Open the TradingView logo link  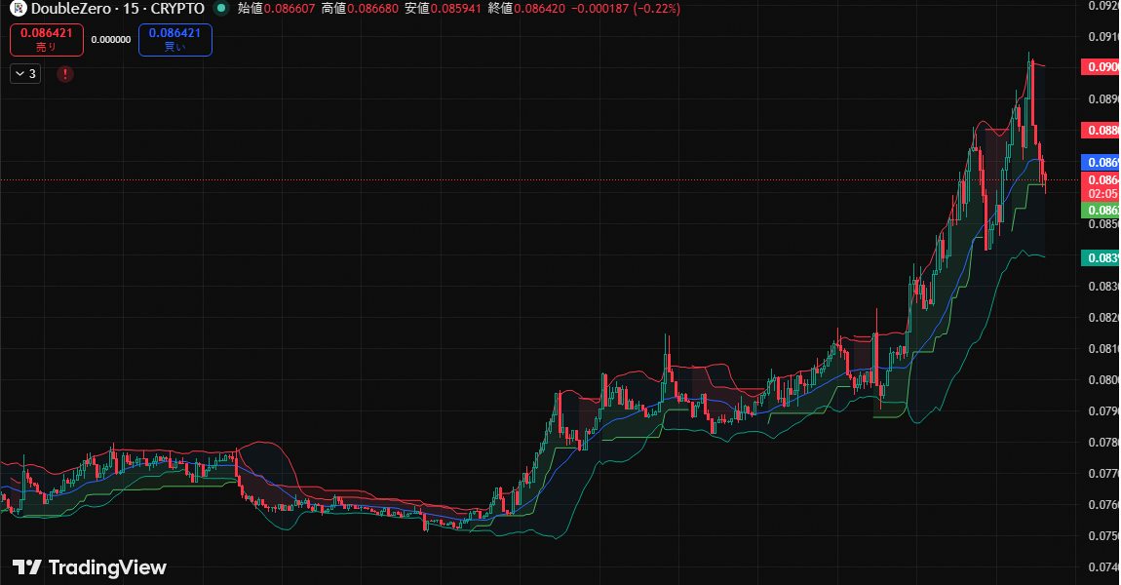point(90,567)
